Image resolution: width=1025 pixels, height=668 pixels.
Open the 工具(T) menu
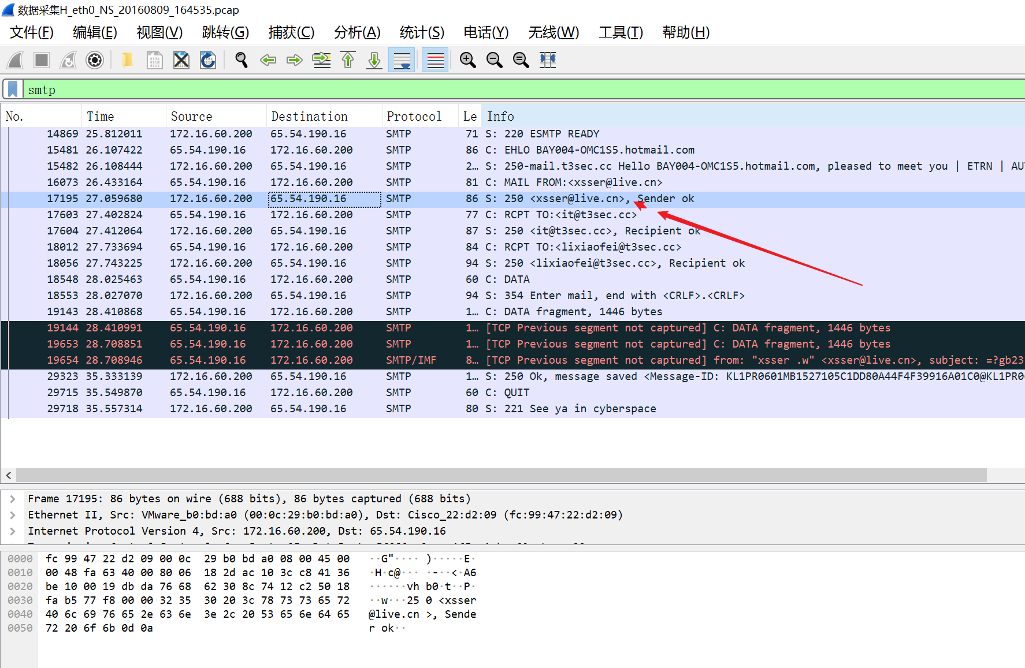point(621,32)
